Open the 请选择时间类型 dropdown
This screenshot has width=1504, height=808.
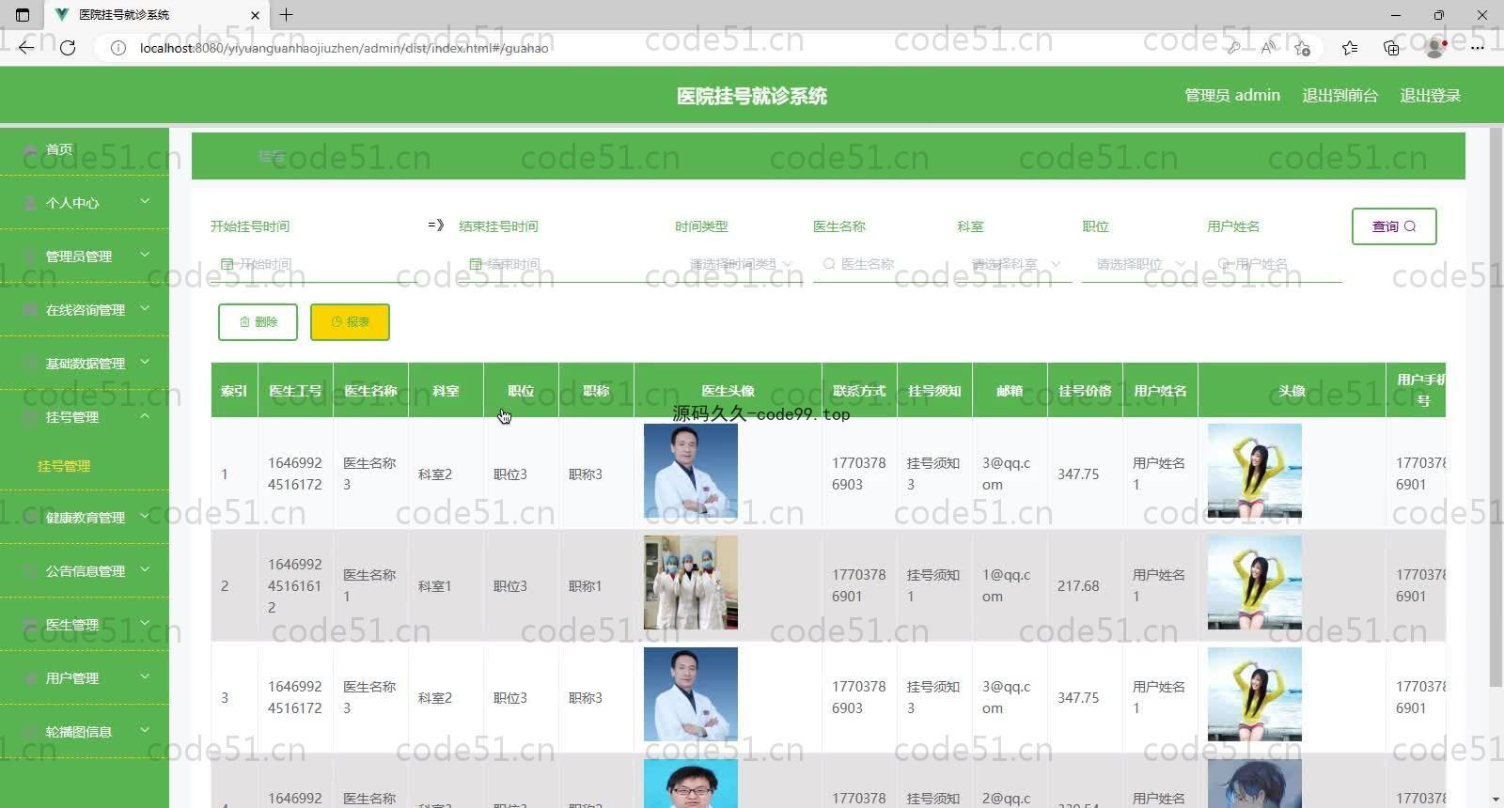coord(740,264)
